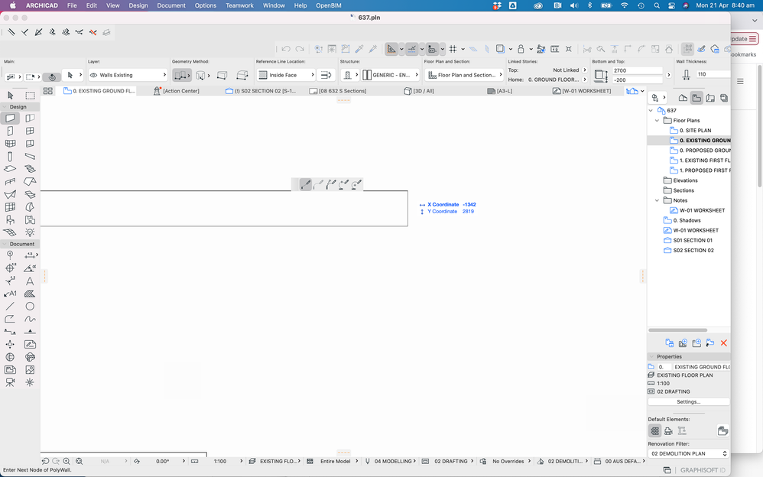This screenshot has height=477, width=763.
Task: Open the Document menu in menu bar
Action: click(x=171, y=5)
